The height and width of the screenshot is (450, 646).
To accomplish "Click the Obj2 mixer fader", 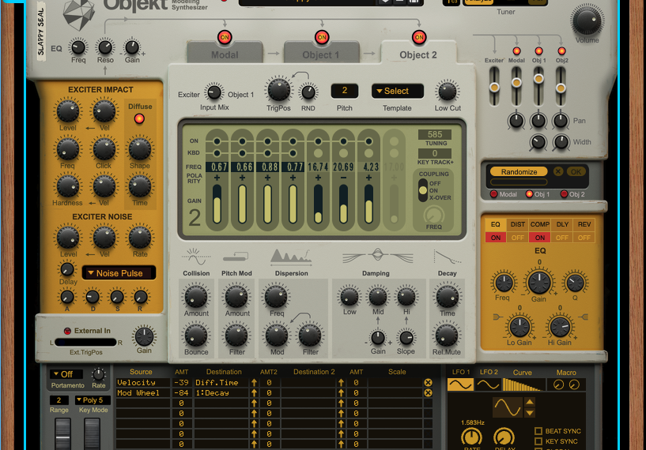I will point(561,88).
